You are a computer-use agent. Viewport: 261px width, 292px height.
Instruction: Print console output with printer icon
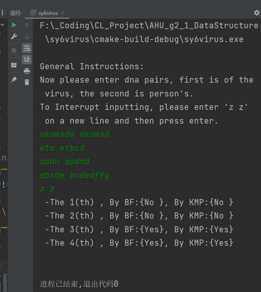tap(27, 71)
